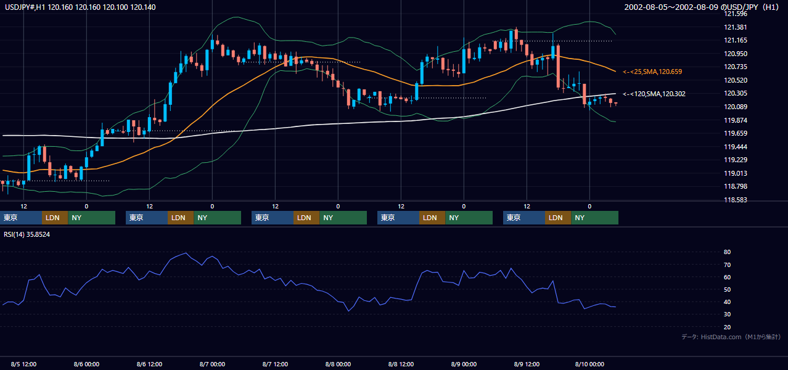Viewport: 788px width, 370px height.
Task: Click the 8/6 00:00 date label
Action: (x=87, y=364)
